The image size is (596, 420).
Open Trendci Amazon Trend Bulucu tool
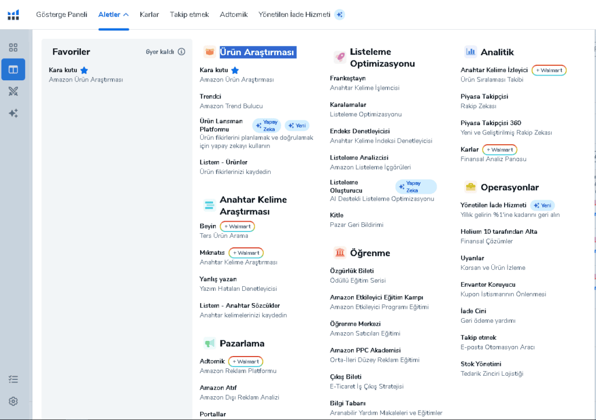pos(231,101)
